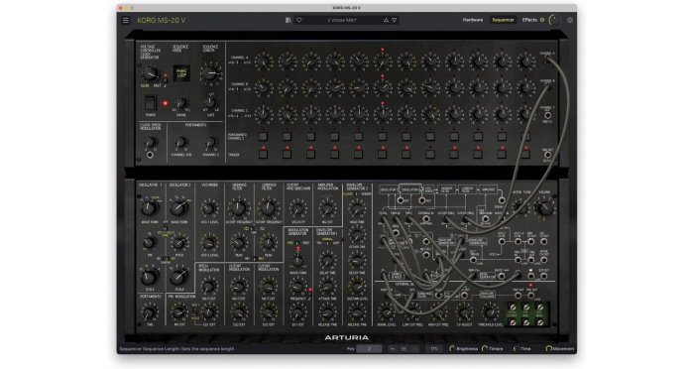The width and height of the screenshot is (694, 369).
Task: Toggle the sequencer Power rocker switch
Action: point(151,103)
